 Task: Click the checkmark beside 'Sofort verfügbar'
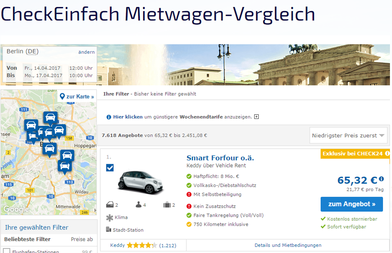click(323, 227)
